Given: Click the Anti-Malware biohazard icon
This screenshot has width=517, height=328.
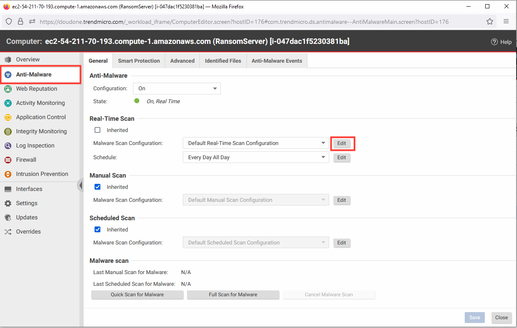Looking at the screenshot, I should click(x=8, y=75).
